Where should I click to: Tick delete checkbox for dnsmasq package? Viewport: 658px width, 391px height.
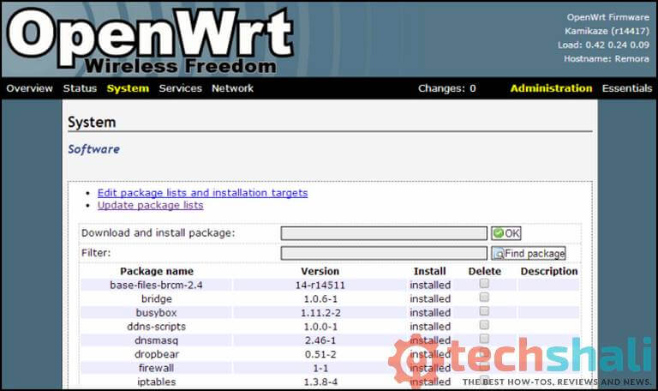[x=484, y=339]
